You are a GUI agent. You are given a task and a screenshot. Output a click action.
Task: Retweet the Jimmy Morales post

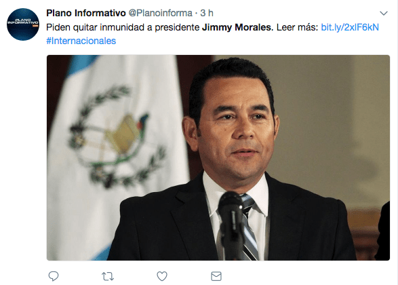point(108,276)
